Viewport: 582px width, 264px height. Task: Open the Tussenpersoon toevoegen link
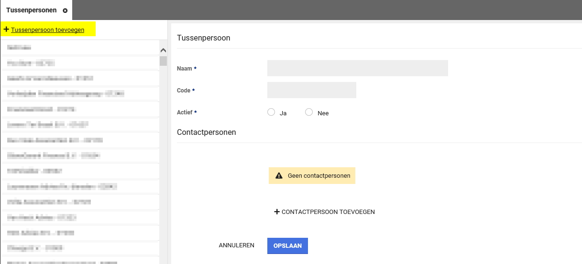(x=47, y=30)
